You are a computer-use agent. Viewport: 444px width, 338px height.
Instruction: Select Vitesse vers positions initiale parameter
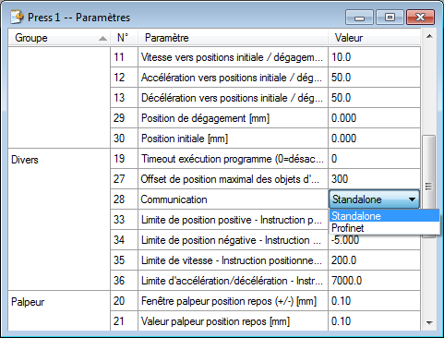pos(233,57)
